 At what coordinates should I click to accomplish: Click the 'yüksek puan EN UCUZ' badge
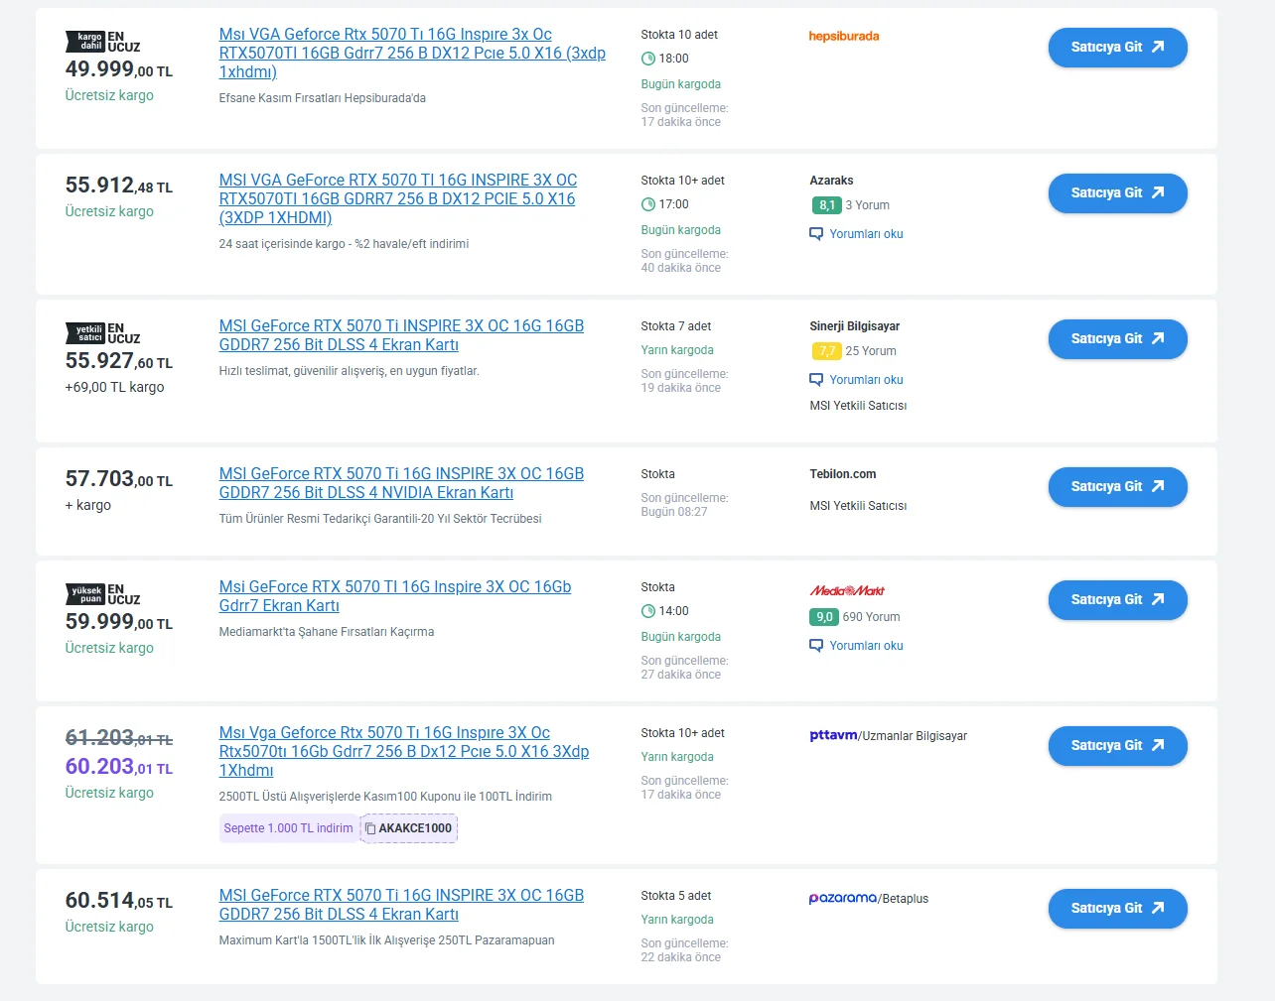103,594
